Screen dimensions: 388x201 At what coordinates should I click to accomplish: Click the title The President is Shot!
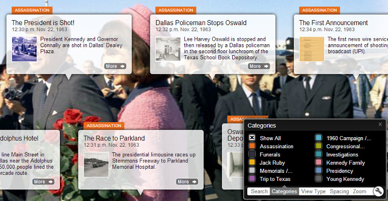pyautogui.click(x=43, y=23)
